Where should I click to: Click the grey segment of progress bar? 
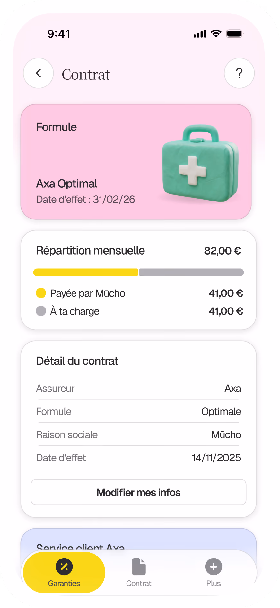pos(191,272)
